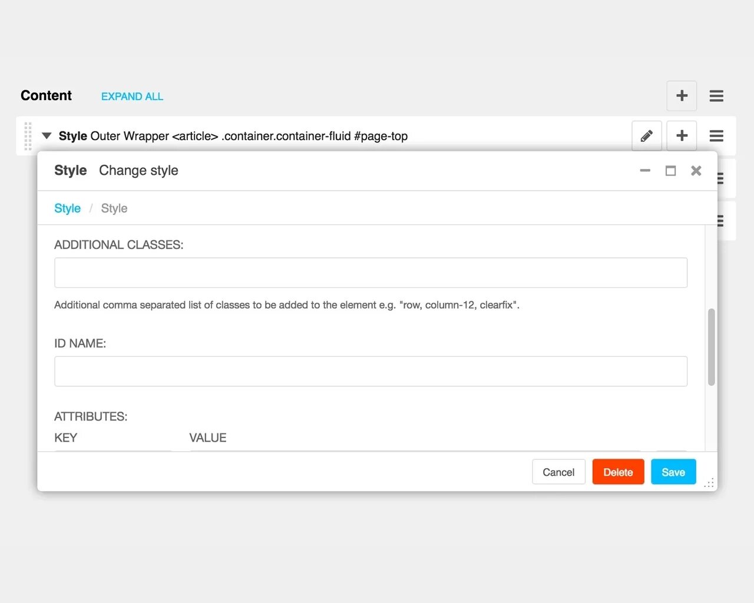
Task: Click the EXPAND ALL link
Action: [132, 97]
